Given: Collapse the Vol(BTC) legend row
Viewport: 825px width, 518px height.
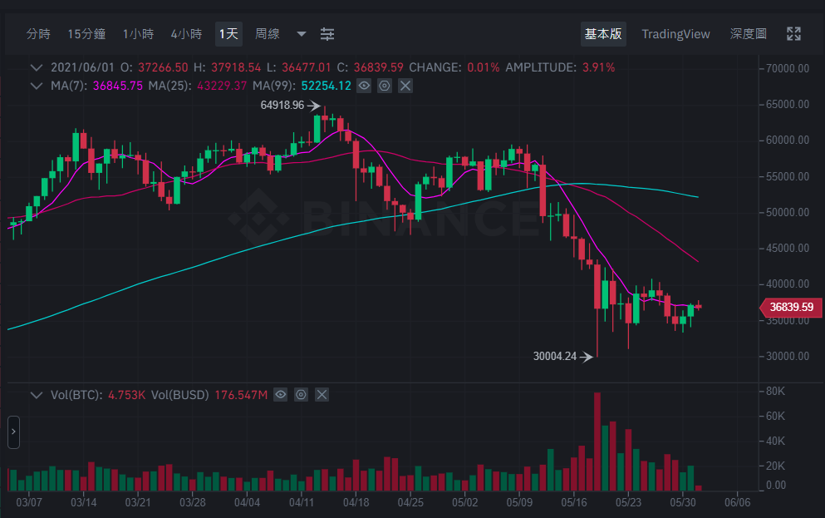Looking at the screenshot, I should 37,395.
